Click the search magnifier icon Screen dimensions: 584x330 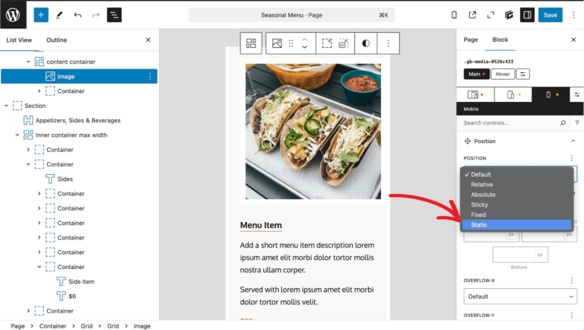563,123
